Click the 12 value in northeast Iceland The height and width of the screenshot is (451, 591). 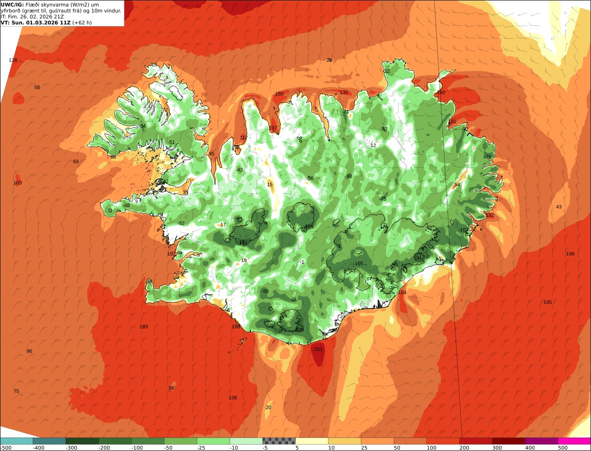click(x=373, y=146)
